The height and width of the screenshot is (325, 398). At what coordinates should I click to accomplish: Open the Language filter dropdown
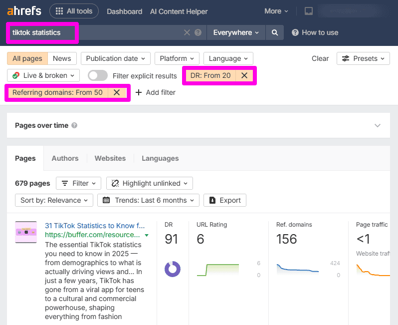pos(228,58)
